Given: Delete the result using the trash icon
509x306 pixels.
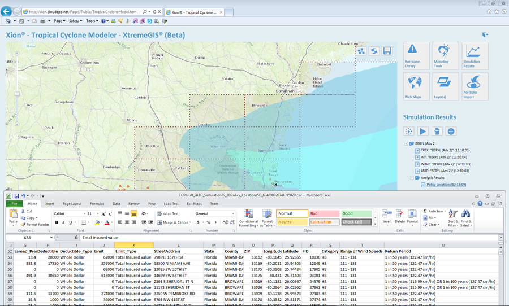Looking at the screenshot, I should [x=437, y=132].
